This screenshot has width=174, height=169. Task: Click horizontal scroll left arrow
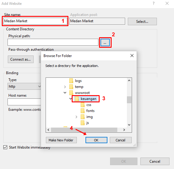point(48,130)
